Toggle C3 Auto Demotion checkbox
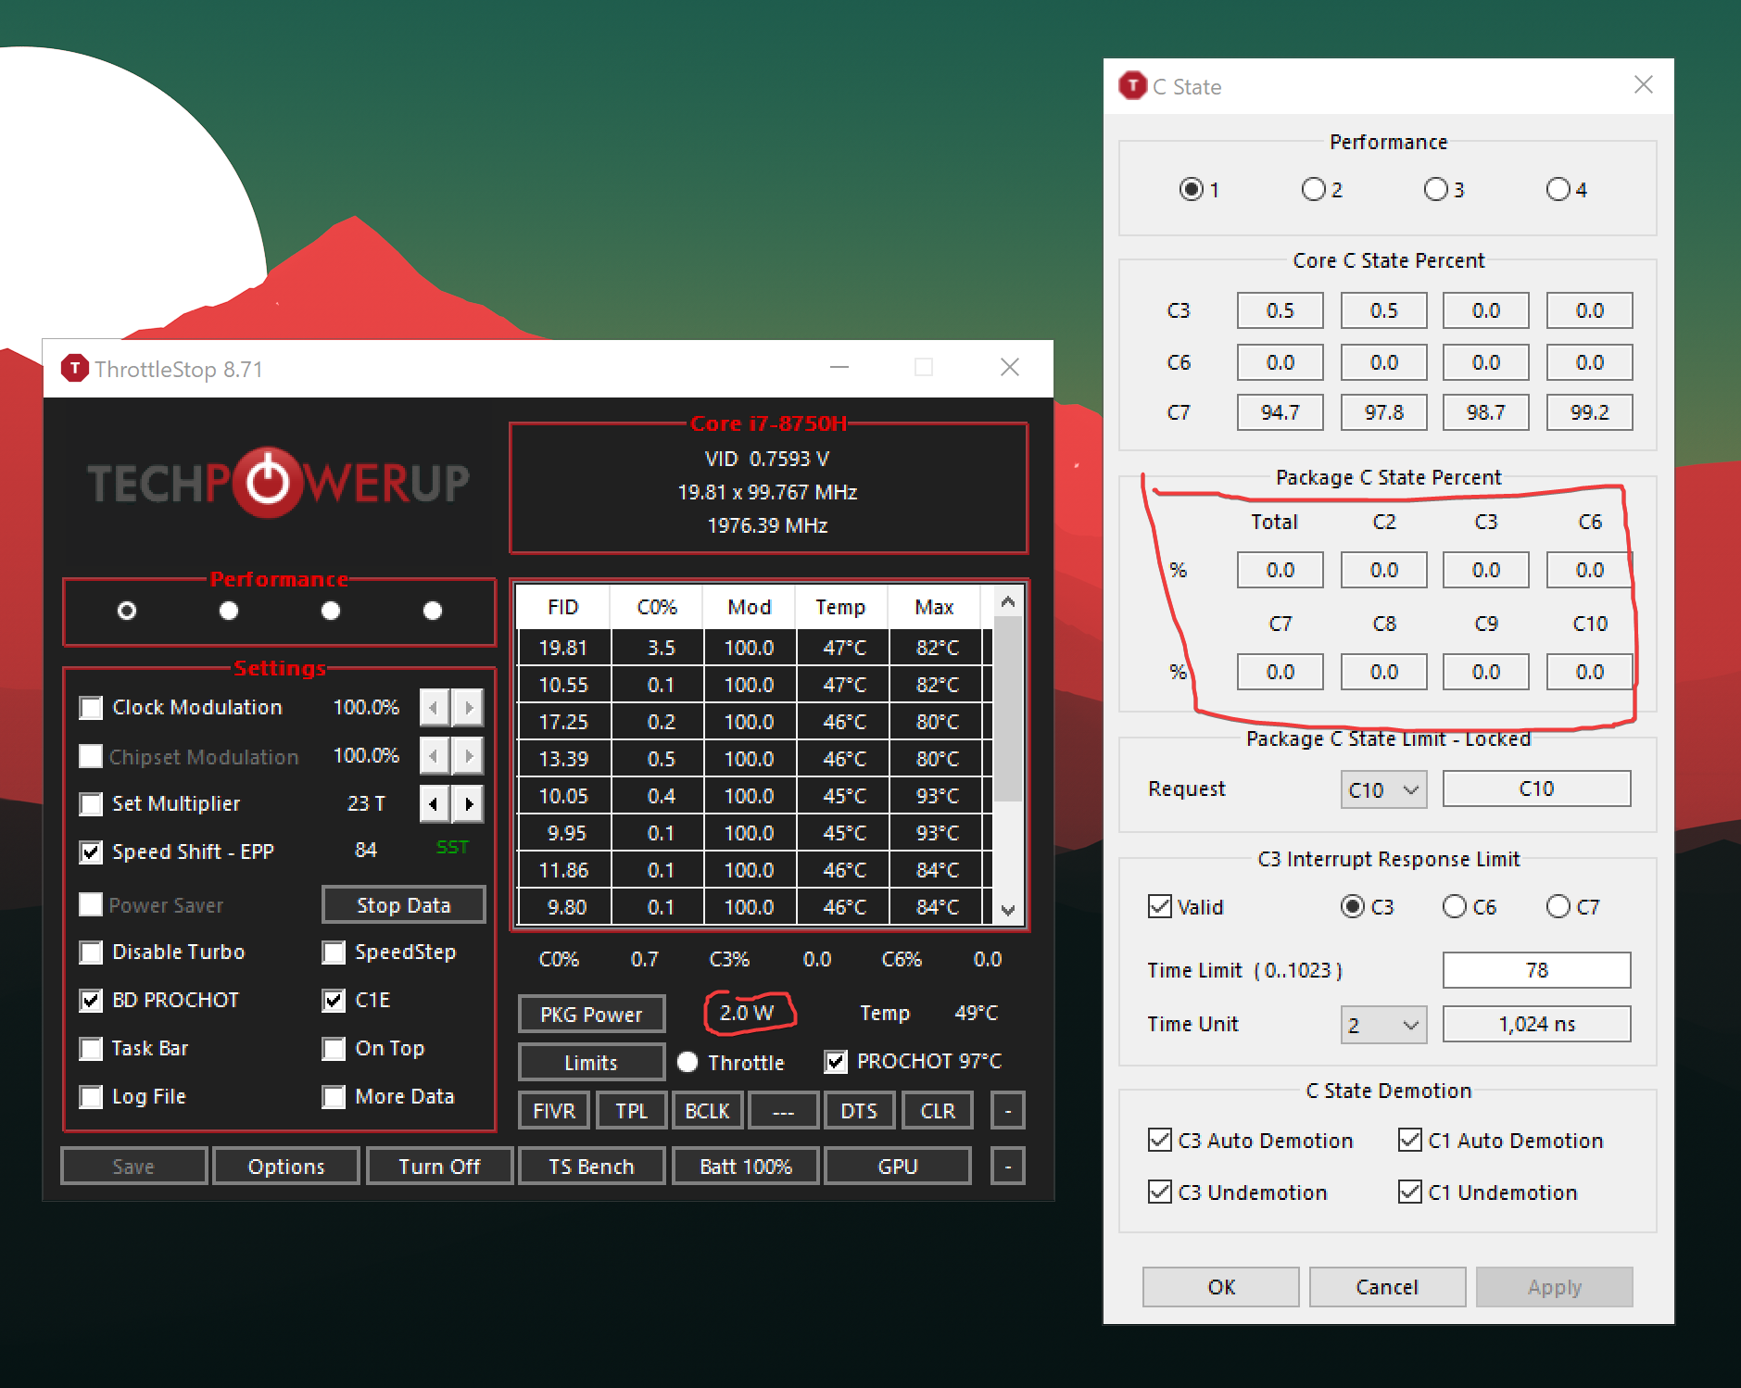This screenshot has height=1388, width=1741. click(1159, 1140)
